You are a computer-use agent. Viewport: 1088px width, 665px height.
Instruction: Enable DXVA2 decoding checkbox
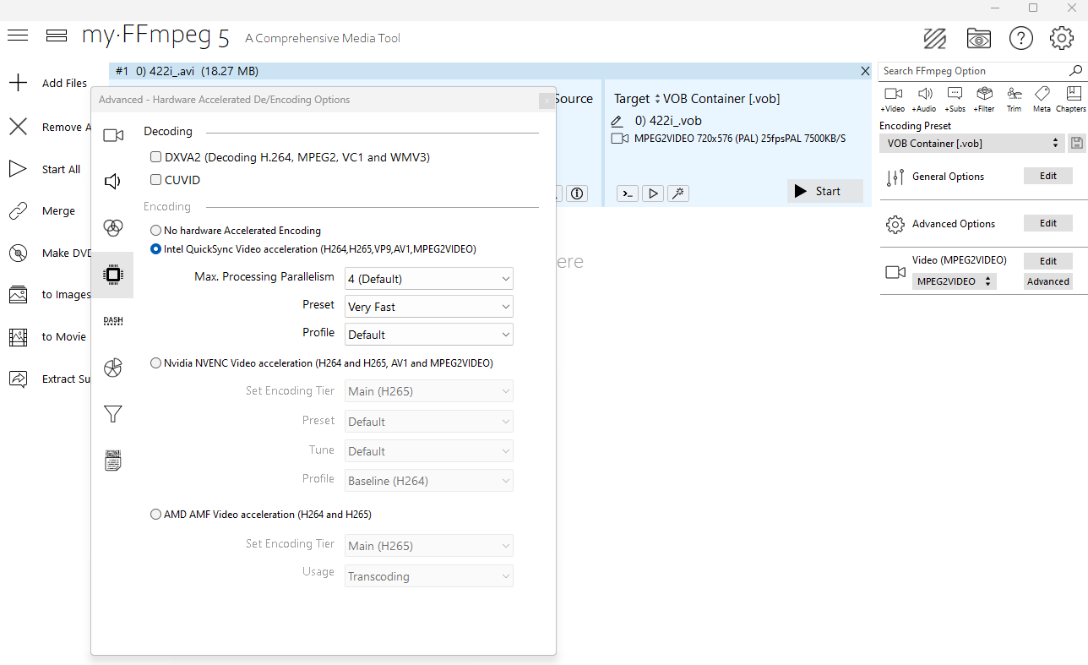click(155, 157)
